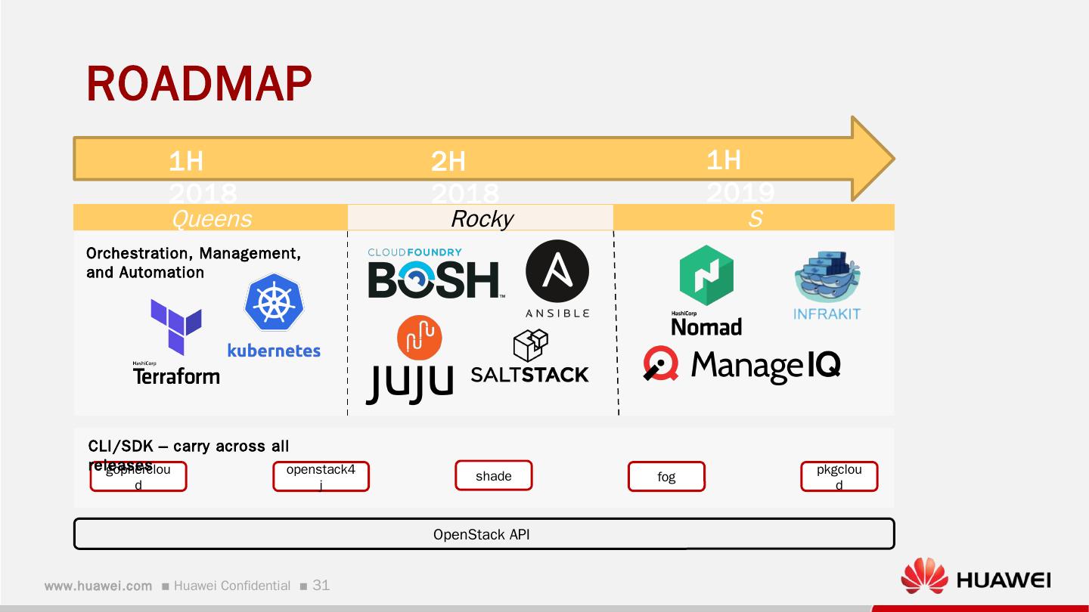Select the openstack4j box

321,476
